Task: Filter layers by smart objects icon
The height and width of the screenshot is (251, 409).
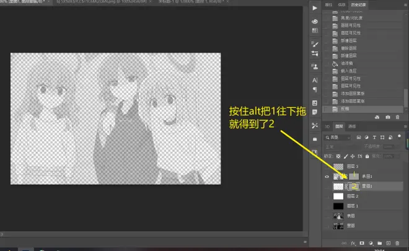Action: coord(390,137)
